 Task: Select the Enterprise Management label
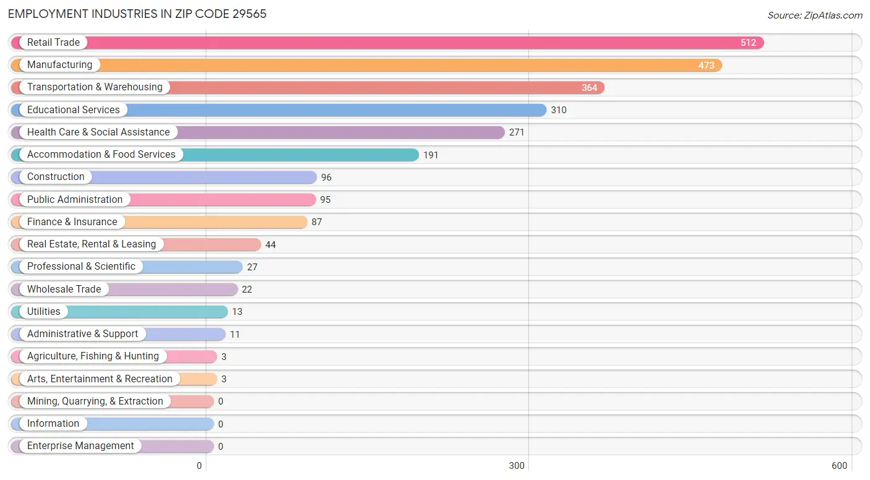click(x=80, y=446)
